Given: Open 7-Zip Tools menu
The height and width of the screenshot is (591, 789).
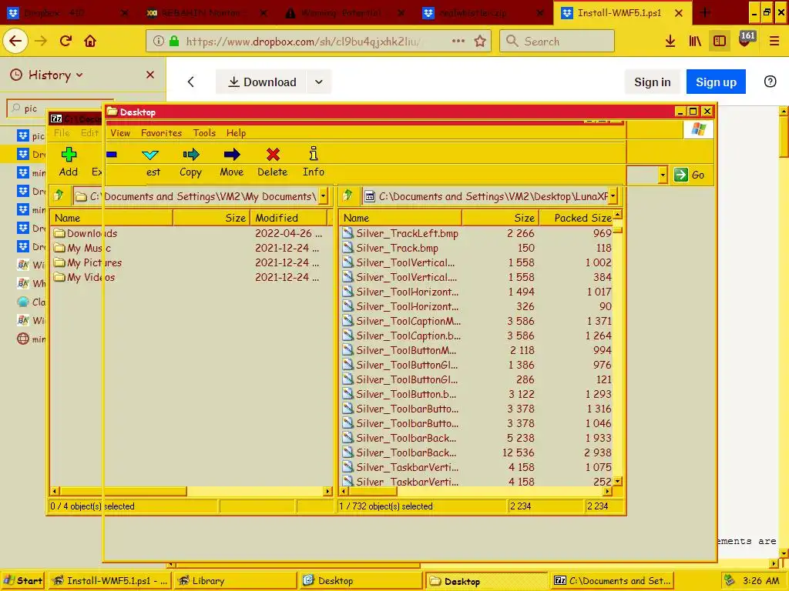Looking at the screenshot, I should (x=204, y=132).
